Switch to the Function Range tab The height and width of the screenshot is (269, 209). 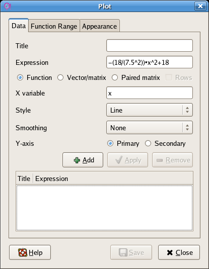[54, 26]
